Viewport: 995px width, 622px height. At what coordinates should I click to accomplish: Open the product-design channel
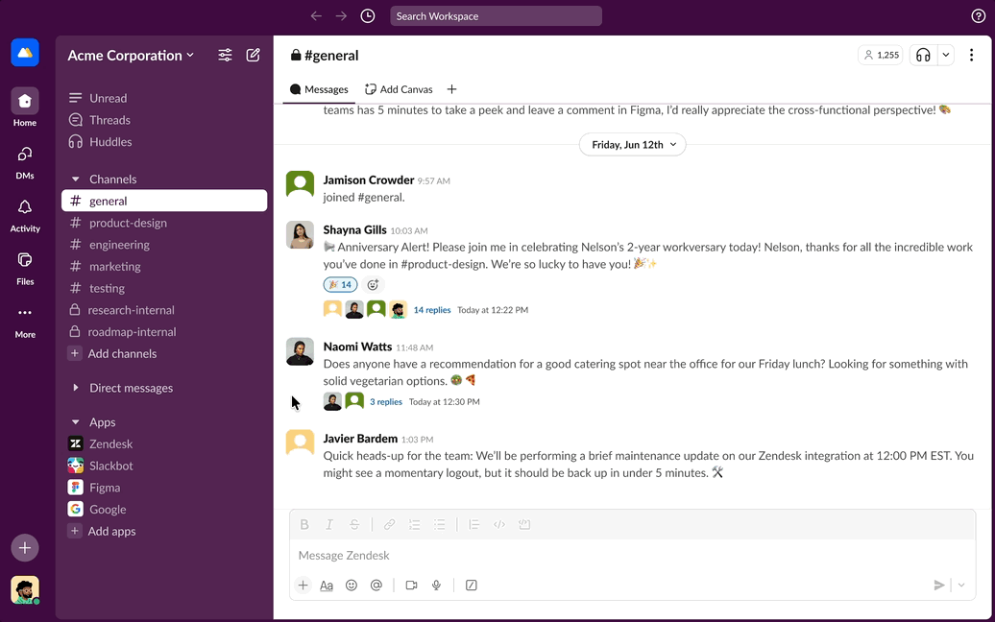coord(164,223)
